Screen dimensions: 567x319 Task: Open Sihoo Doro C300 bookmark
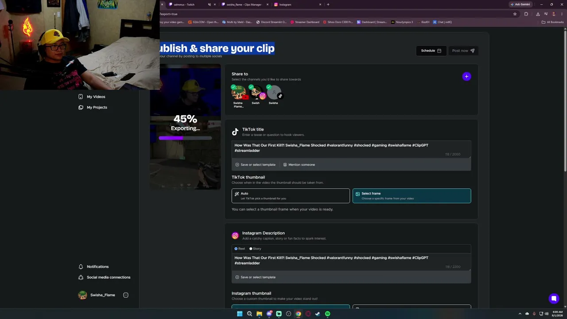pos(338,22)
